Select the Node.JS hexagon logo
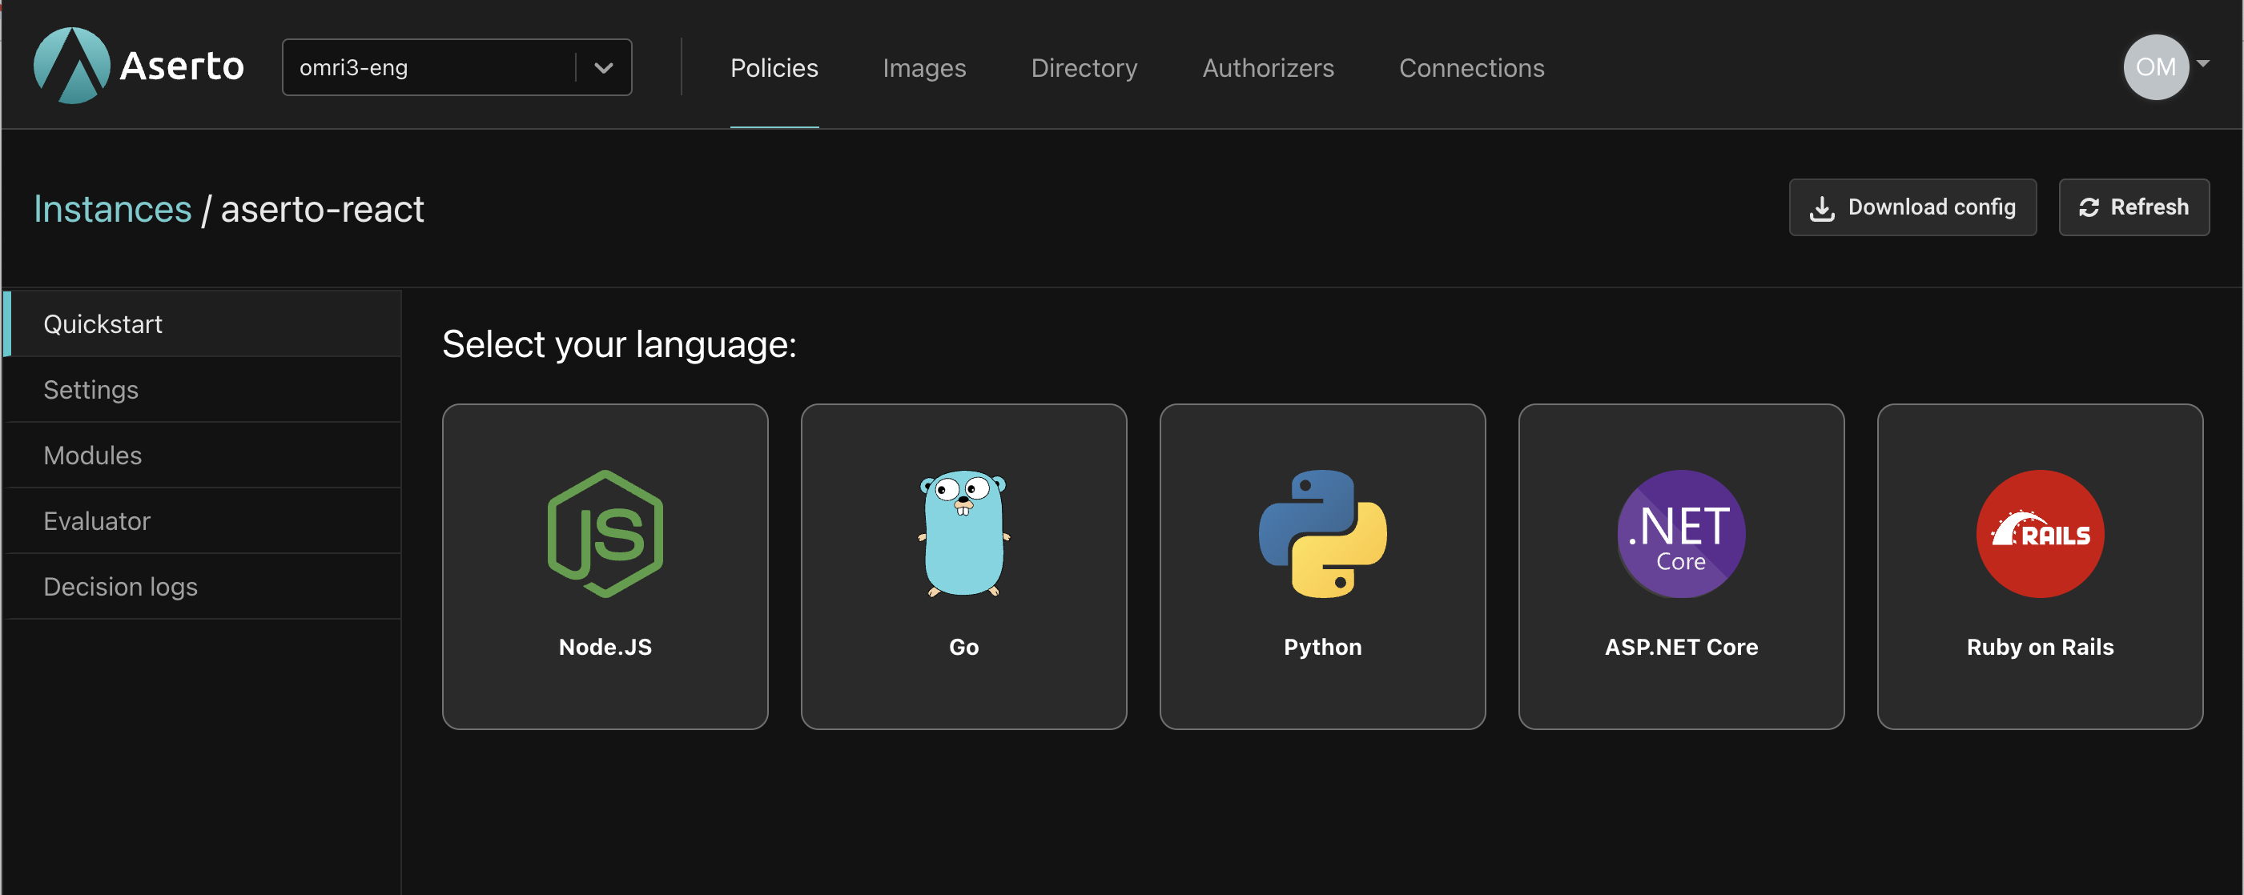The width and height of the screenshot is (2244, 895). pos(605,534)
